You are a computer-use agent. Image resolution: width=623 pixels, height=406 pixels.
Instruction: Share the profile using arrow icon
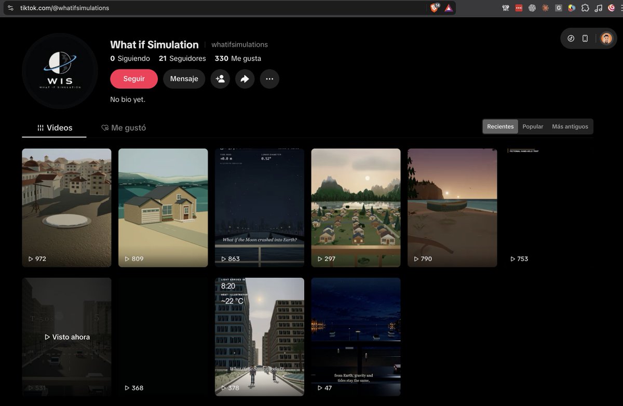click(x=245, y=79)
